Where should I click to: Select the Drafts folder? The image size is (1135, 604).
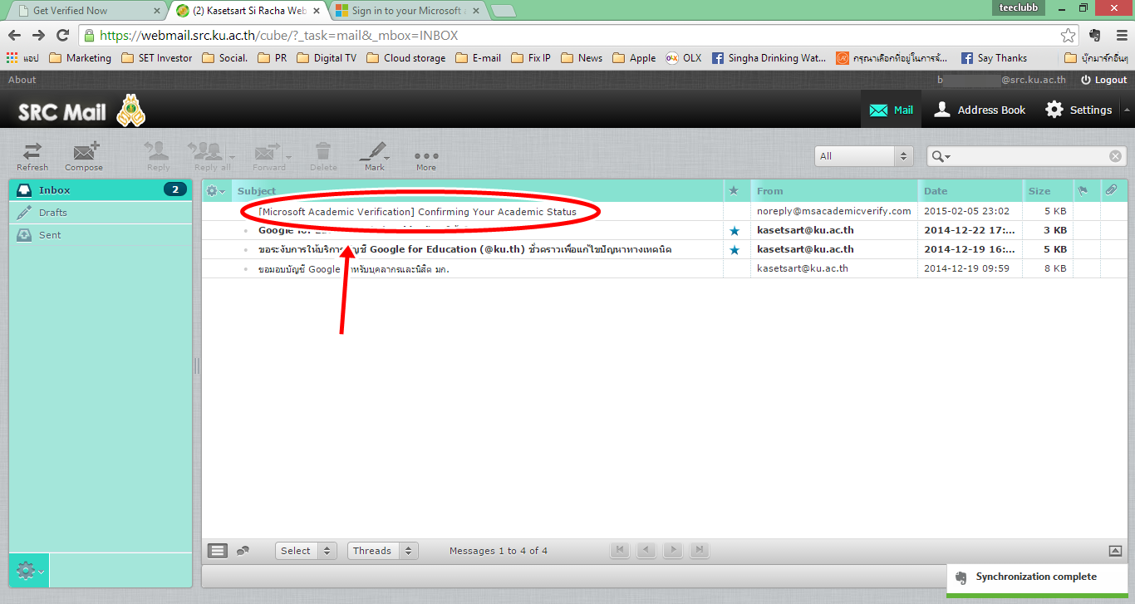click(x=101, y=213)
